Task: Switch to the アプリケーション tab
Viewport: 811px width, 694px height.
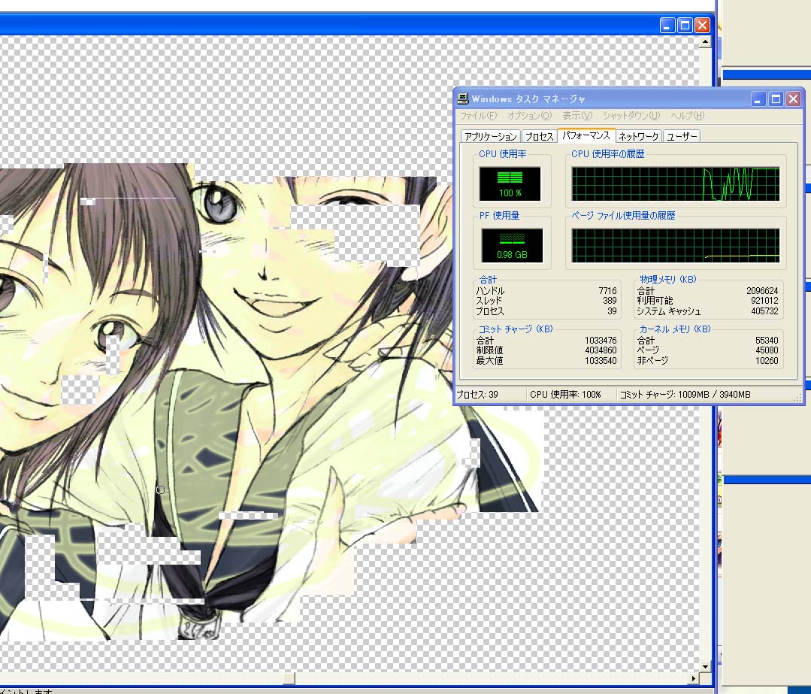Action: (490, 136)
